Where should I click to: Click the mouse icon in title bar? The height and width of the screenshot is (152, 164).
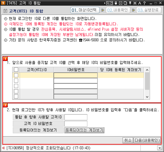coord(116,3)
